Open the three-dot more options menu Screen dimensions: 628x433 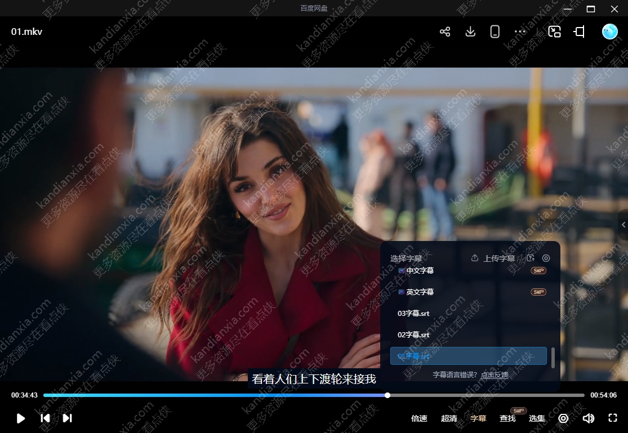point(520,32)
